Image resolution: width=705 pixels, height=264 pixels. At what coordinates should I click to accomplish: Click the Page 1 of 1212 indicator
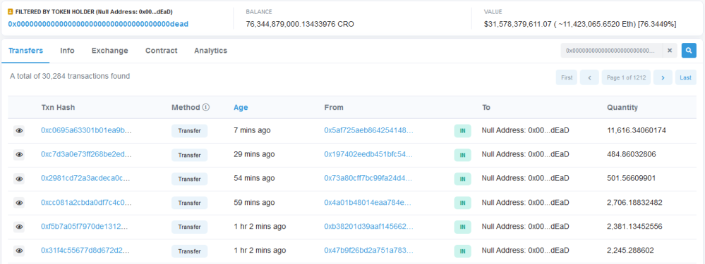[626, 77]
